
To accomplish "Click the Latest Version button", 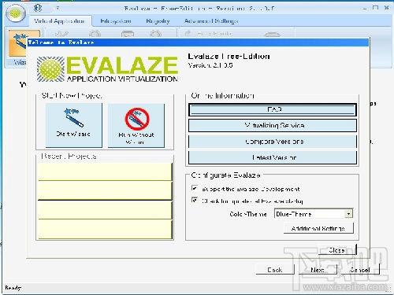I will 273,157.
